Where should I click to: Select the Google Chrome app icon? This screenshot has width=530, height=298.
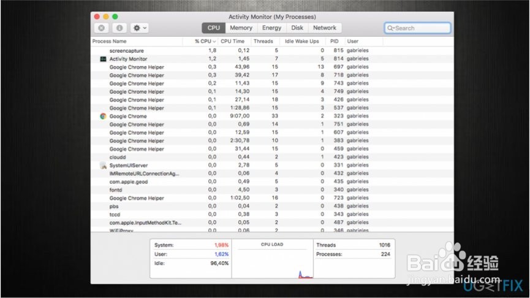click(103, 116)
